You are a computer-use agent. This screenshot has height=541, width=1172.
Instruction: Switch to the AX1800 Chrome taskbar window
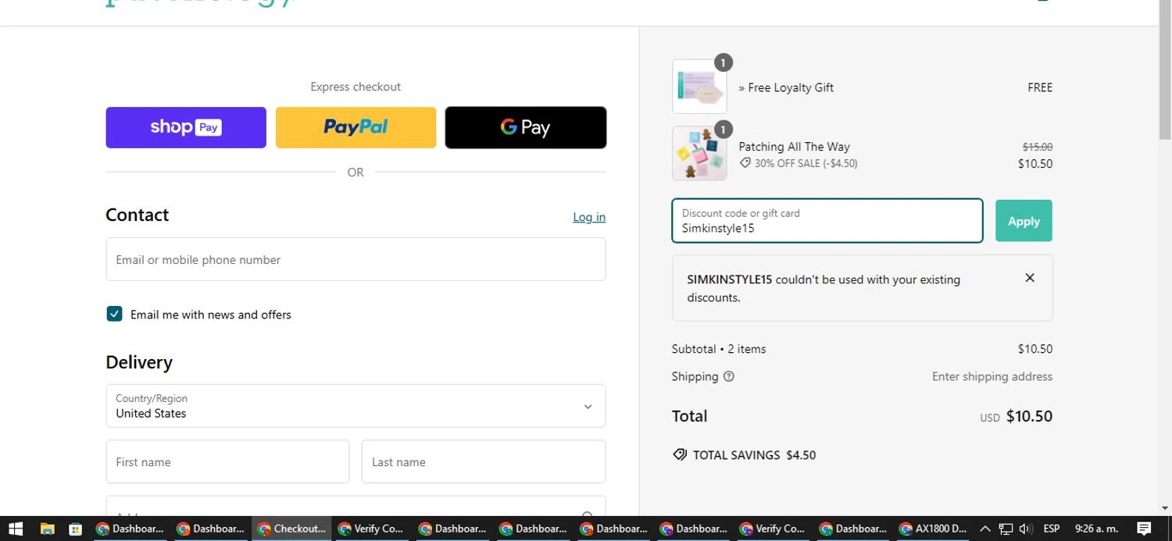(x=933, y=529)
